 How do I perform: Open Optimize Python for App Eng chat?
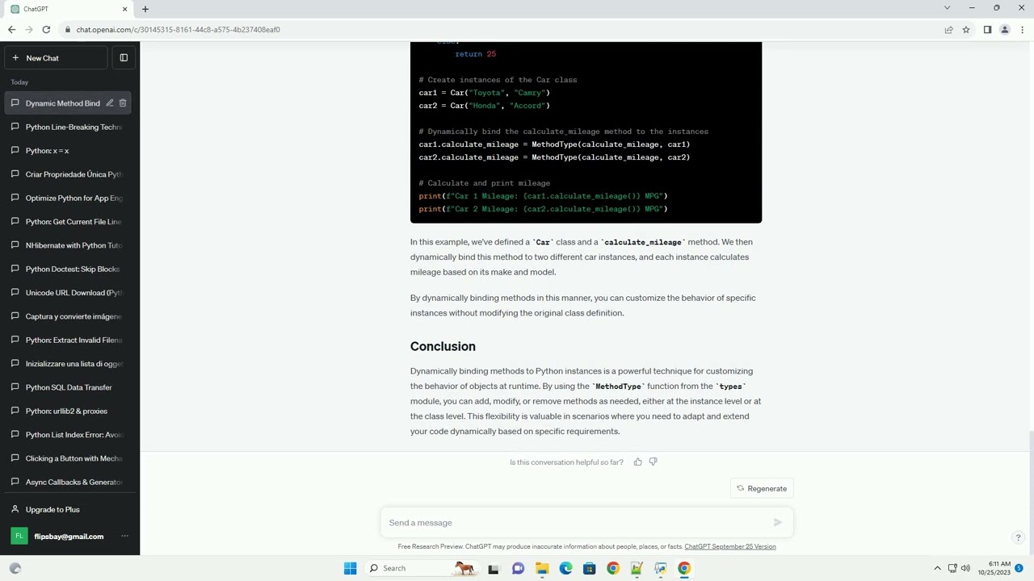pos(69,198)
